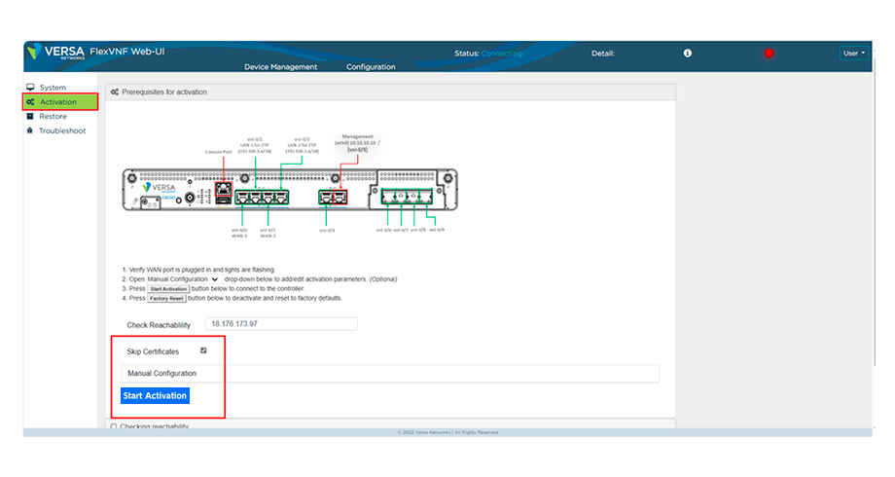
Task: Select Restore in the left sidebar
Action: click(x=53, y=116)
